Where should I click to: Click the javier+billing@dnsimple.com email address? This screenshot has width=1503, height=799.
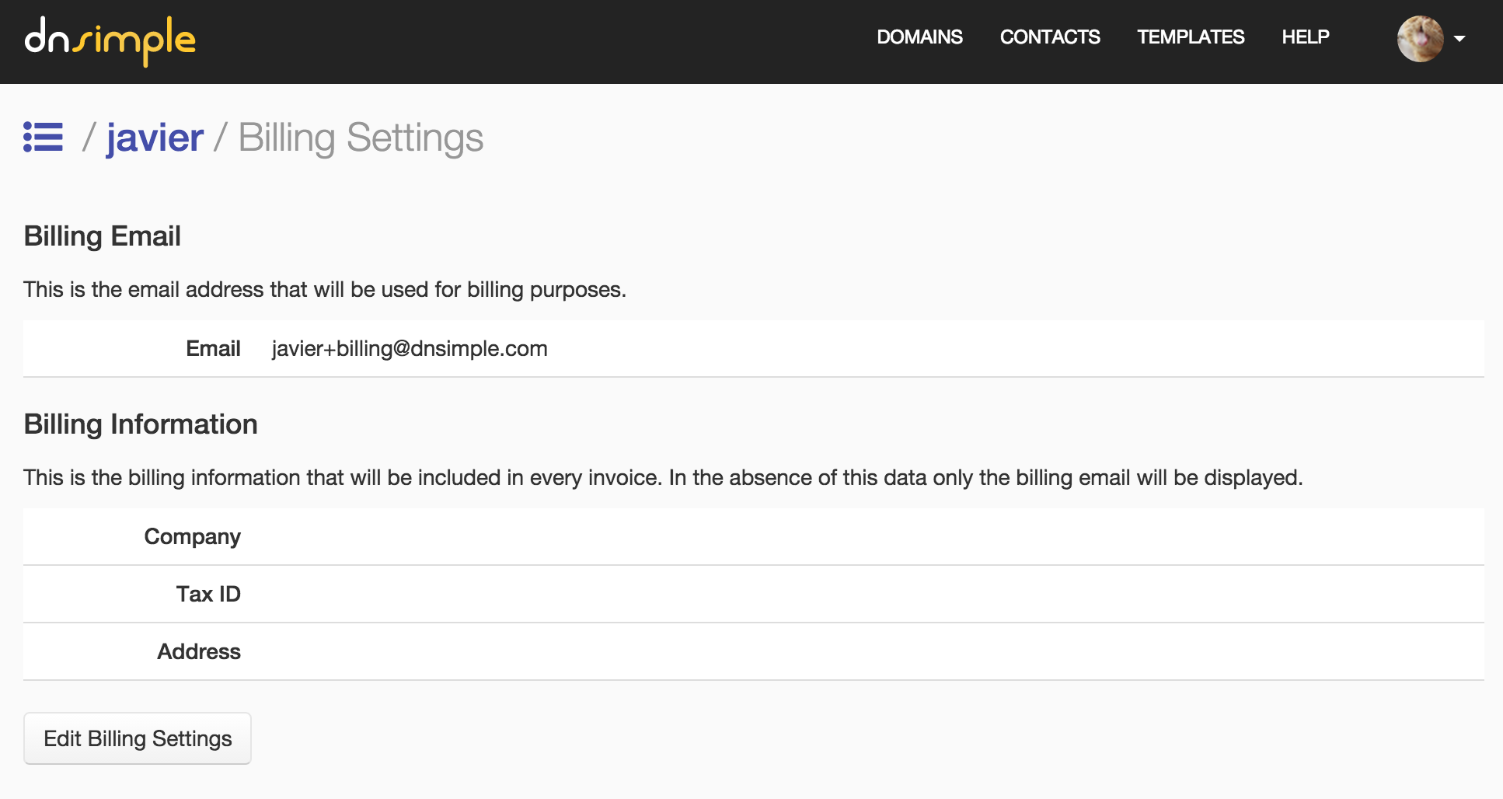(x=410, y=349)
